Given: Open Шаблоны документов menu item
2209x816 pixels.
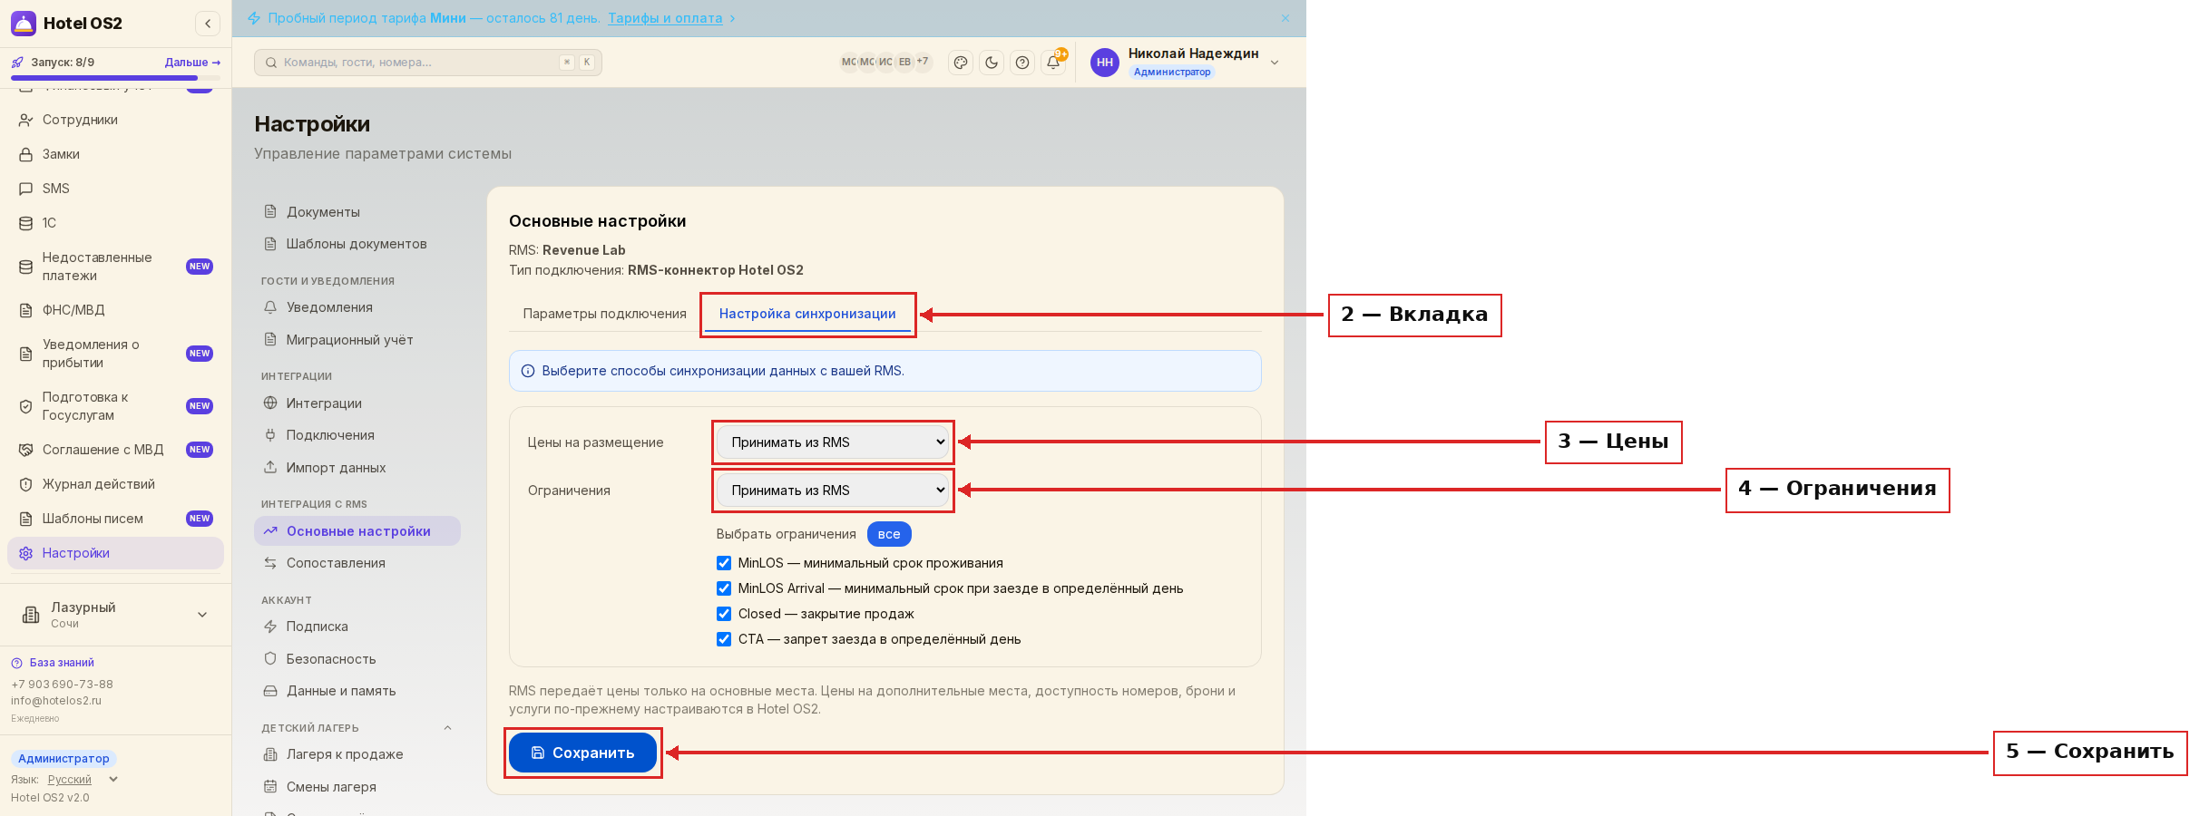Looking at the screenshot, I should (357, 244).
